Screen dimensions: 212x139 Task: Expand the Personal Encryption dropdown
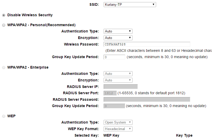pos(118,38)
